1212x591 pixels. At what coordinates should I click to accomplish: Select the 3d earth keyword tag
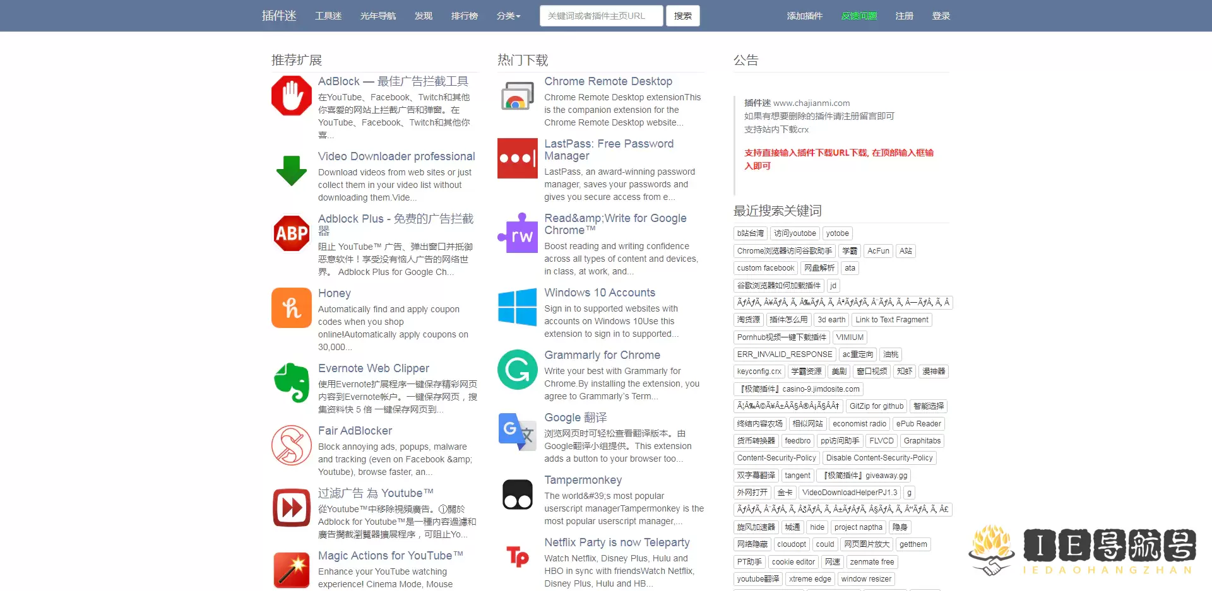tap(831, 320)
